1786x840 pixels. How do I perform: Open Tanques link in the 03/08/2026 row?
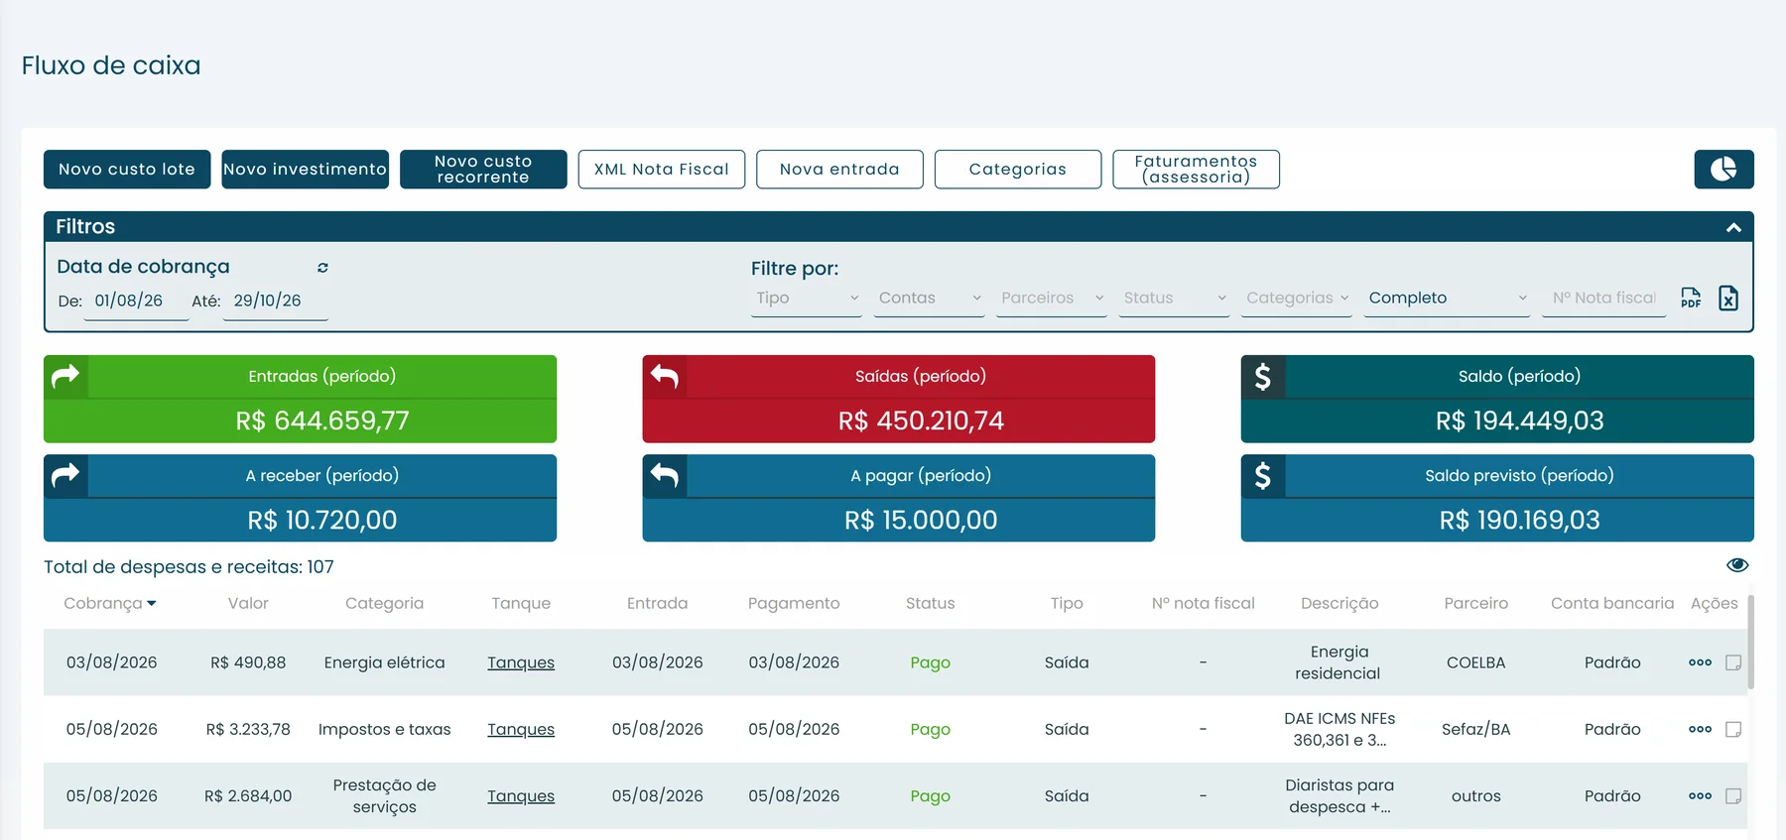pyautogui.click(x=521, y=662)
